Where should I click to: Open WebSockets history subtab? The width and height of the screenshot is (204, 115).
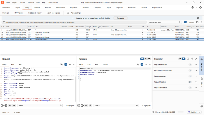[35, 13]
